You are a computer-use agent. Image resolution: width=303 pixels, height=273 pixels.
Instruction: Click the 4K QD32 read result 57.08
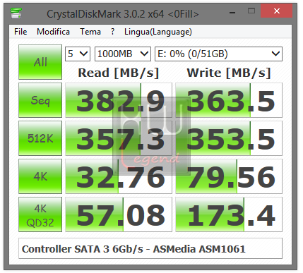click(x=119, y=214)
